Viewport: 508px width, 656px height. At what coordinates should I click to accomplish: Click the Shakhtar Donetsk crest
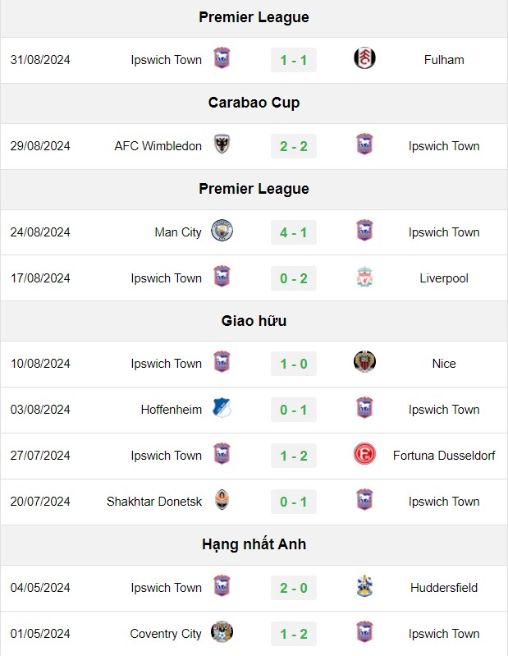[222, 500]
